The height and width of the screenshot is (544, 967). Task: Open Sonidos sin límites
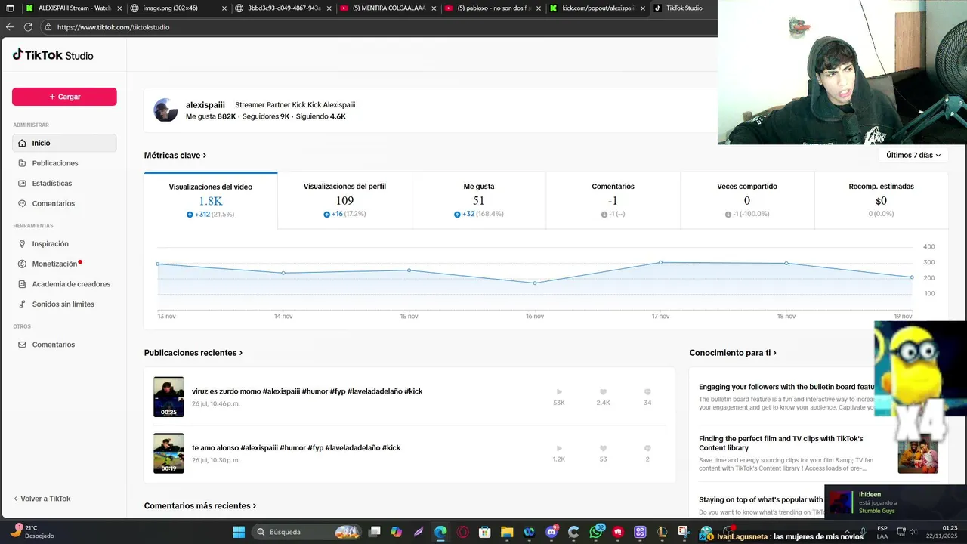click(64, 304)
